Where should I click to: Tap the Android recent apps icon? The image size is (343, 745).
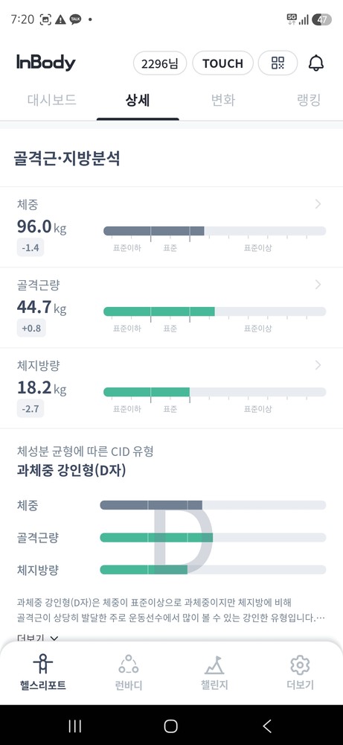(75, 726)
